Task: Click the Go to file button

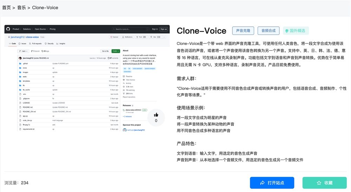Action: (x=105, y=51)
